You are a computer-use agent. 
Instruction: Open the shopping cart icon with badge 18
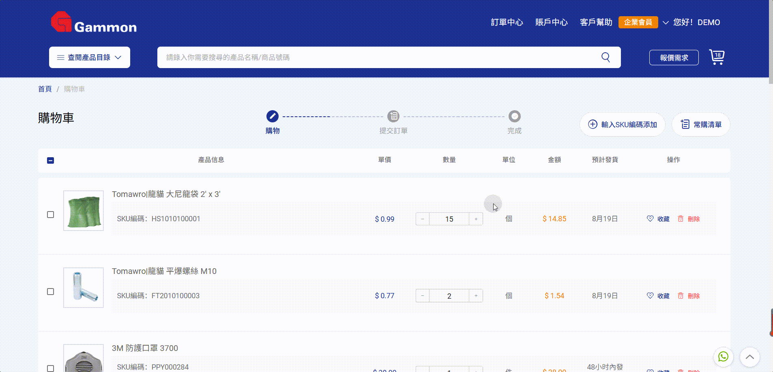pos(717,57)
